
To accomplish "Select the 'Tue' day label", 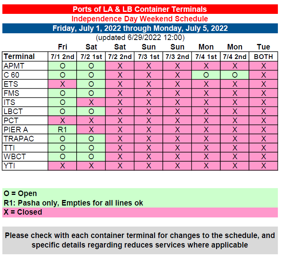I will (x=263, y=47).
